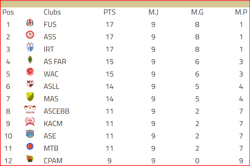
Task: Click the FUS club logo
Action: coord(30,23)
